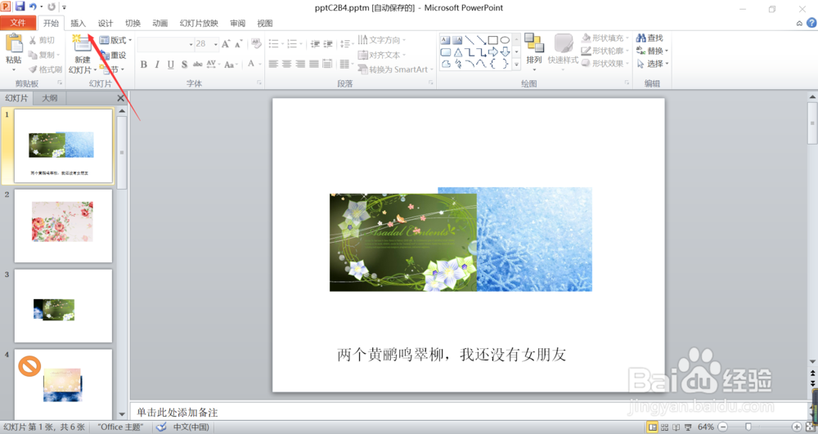The width and height of the screenshot is (818, 434).
Task: Undo the last action in Quick Access toolbar
Action: click(33, 7)
